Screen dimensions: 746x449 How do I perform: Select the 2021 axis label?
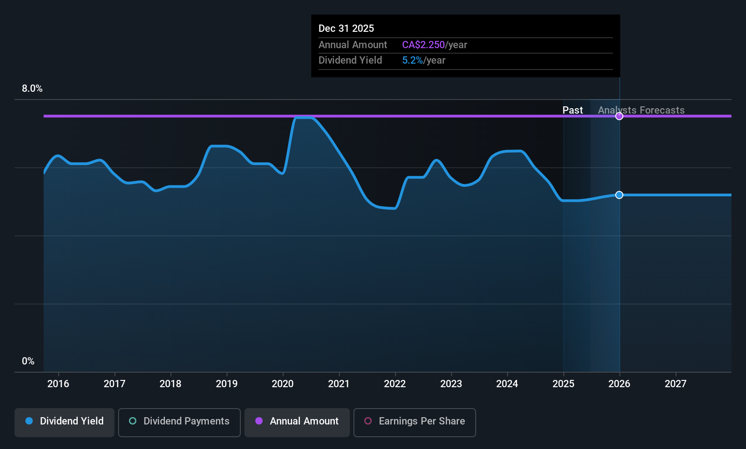click(x=339, y=384)
